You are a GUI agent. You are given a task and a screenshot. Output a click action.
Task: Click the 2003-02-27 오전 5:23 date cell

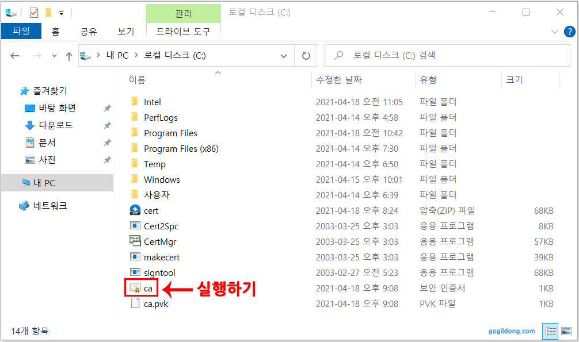coord(357,272)
